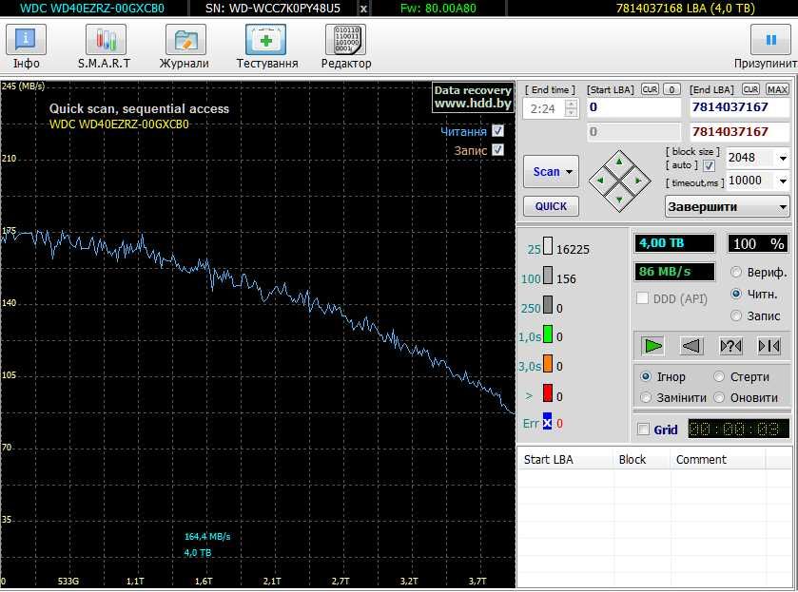798x592 pixels.
Task: Click the blue Err X block swatch
Action: click(x=547, y=421)
